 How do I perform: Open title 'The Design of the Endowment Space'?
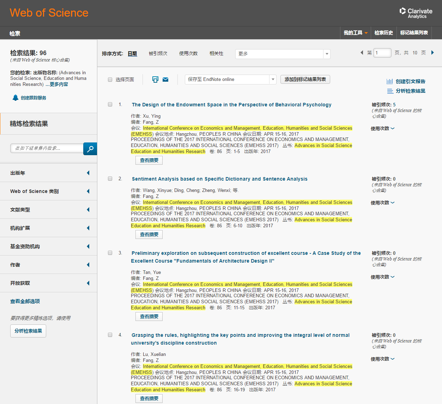pyautogui.click(x=231, y=105)
